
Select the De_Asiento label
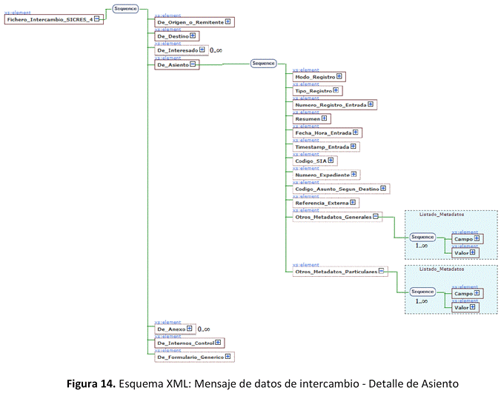click(x=173, y=64)
